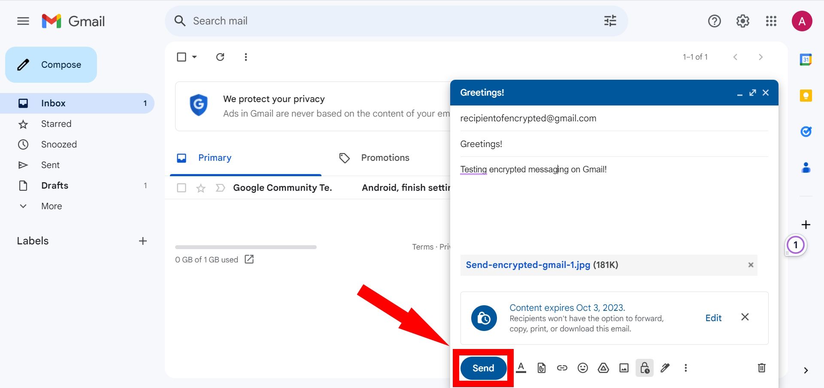The width and height of the screenshot is (824, 388).
Task: Show side panel chevron at bottom right
Action: click(x=806, y=370)
